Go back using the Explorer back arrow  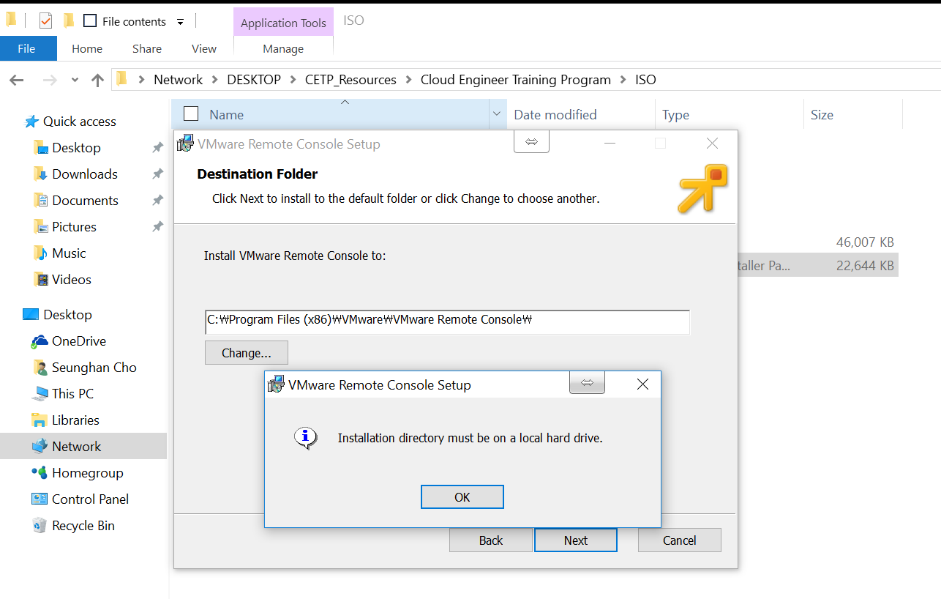pyautogui.click(x=16, y=80)
